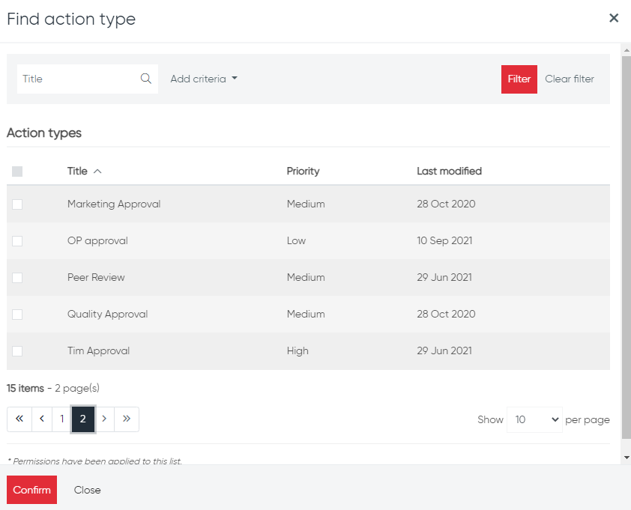Click the vertical scrollbar thumb

(x=627, y=247)
